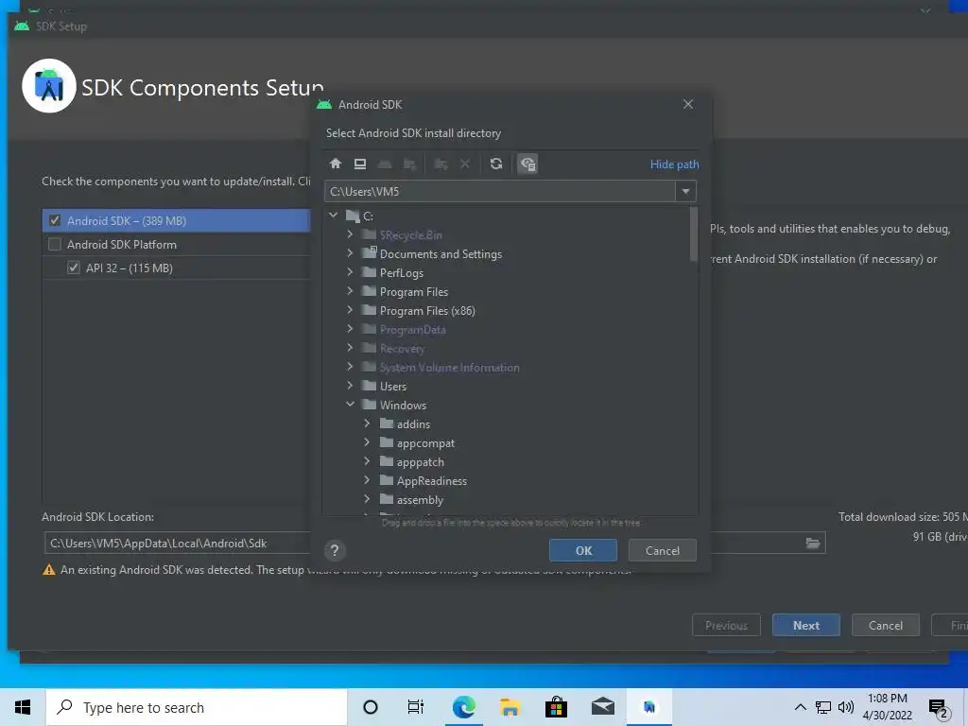
Task: Expand the Program Files (x86) folder
Action: [350, 310]
